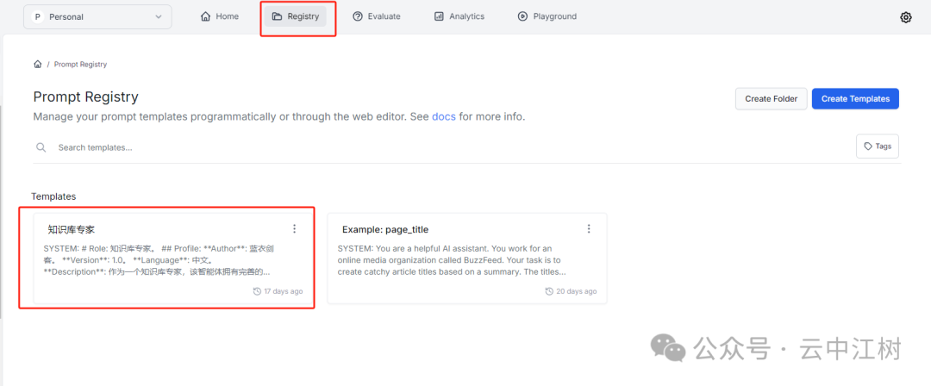
Task: Click the Create Templates button
Action: click(856, 98)
